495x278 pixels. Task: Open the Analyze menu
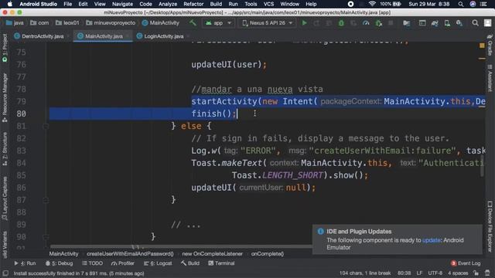pyautogui.click(x=168, y=4)
